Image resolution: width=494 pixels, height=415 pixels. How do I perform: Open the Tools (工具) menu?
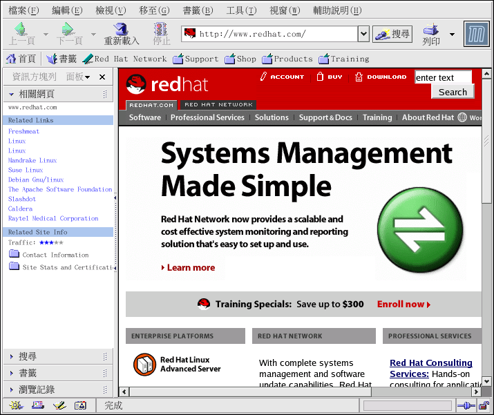point(241,10)
